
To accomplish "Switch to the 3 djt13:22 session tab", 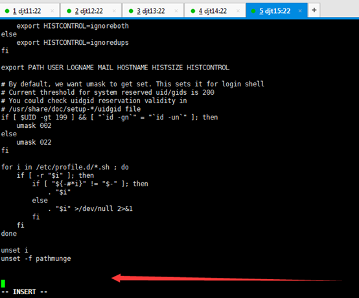I will [153, 10].
